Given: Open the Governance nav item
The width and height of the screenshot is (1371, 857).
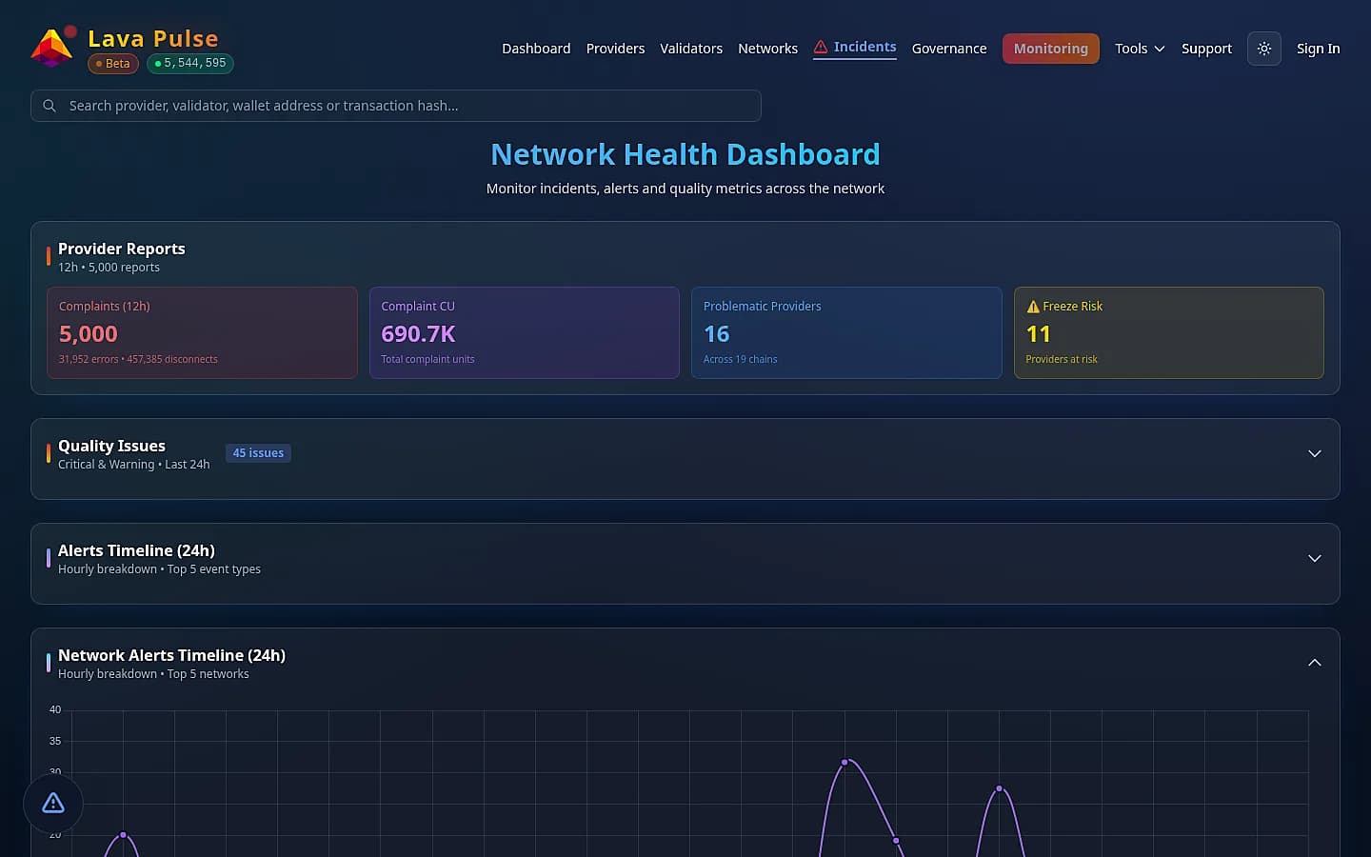Looking at the screenshot, I should [x=949, y=49].
